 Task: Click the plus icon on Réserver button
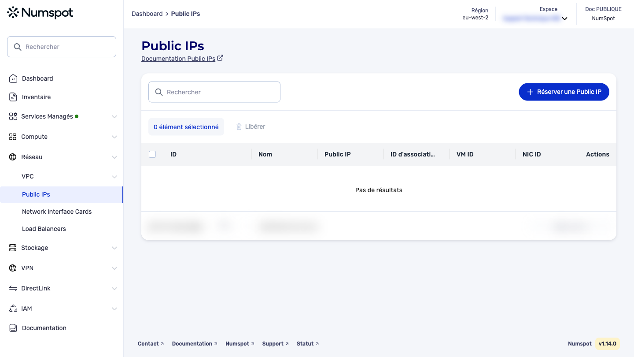coord(531,92)
